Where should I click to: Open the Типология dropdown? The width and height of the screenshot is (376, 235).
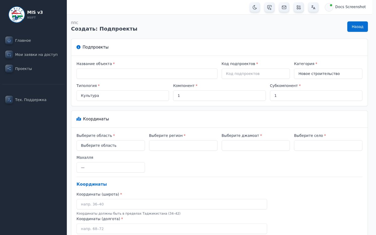click(x=123, y=96)
